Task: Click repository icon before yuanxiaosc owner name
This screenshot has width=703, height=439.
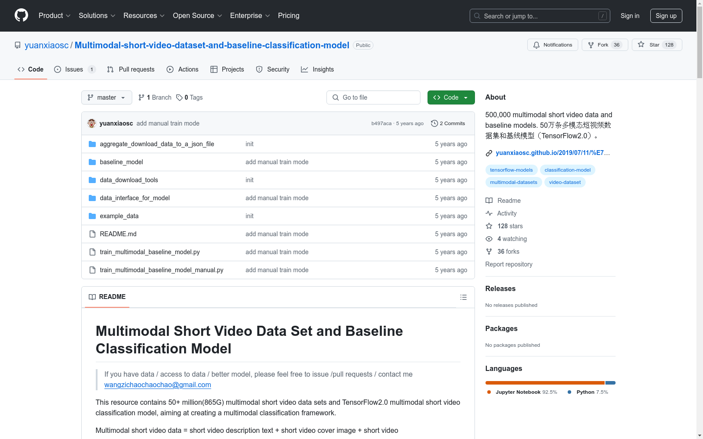Action: (x=18, y=45)
